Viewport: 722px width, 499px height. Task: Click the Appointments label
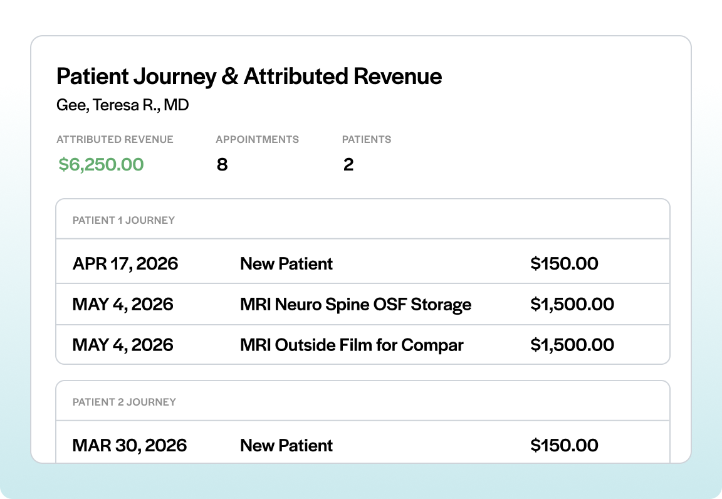click(258, 140)
